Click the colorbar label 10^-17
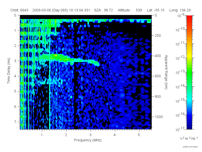The image size is (202, 152). [180, 129]
